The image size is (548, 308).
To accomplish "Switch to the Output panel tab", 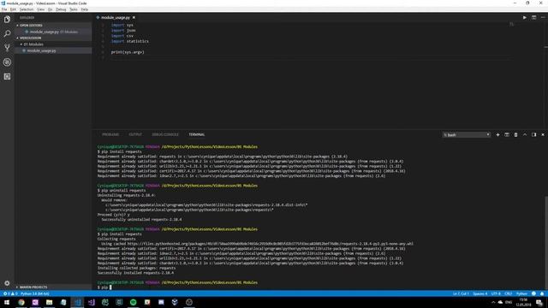I will pos(135,135).
